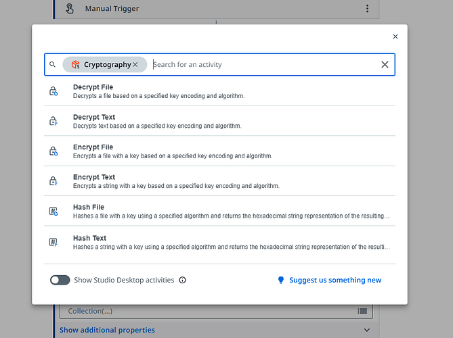Click the Cryptography chip label

108,65
